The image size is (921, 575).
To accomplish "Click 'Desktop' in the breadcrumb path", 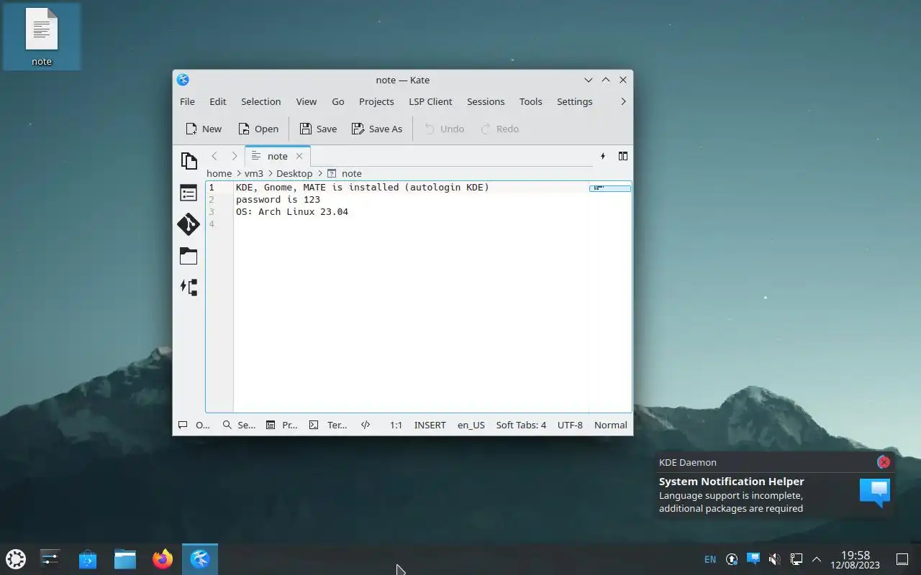I will pyautogui.click(x=294, y=173).
